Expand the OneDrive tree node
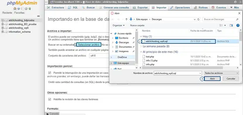Viewport: 243px width, 115px height. coord(112,57)
